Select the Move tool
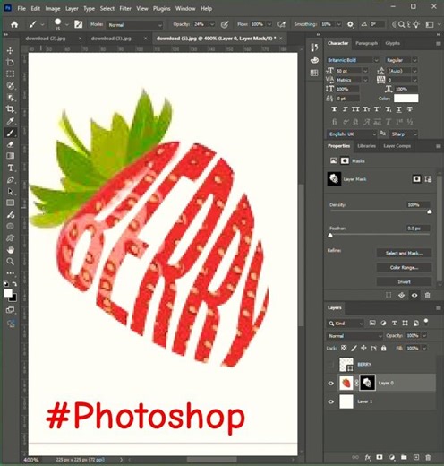 [10, 50]
